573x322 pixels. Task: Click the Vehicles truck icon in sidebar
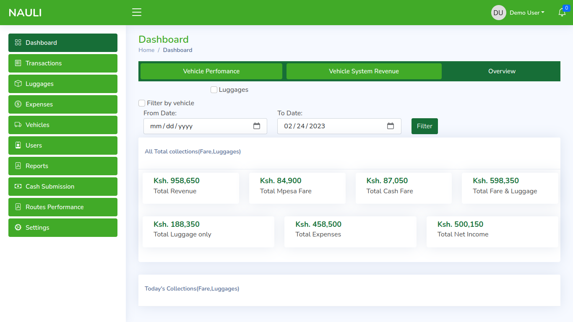(x=18, y=125)
